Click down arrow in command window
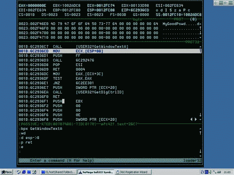This screenshot has height=175, width=234. 200,151
